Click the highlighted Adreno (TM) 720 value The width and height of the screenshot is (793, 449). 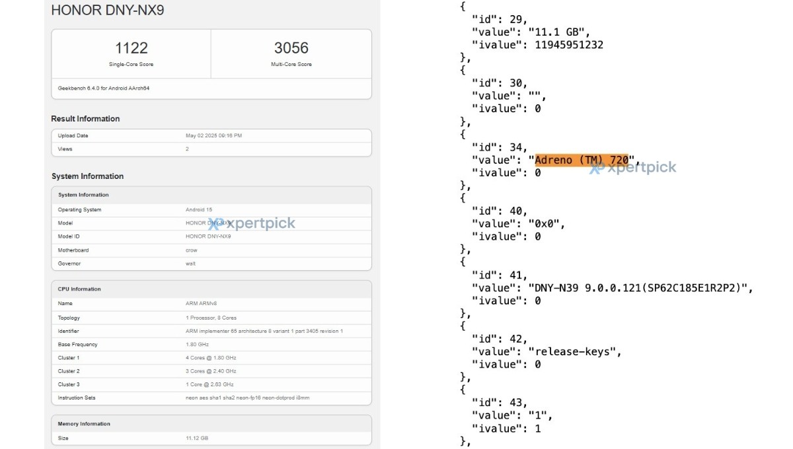point(581,160)
